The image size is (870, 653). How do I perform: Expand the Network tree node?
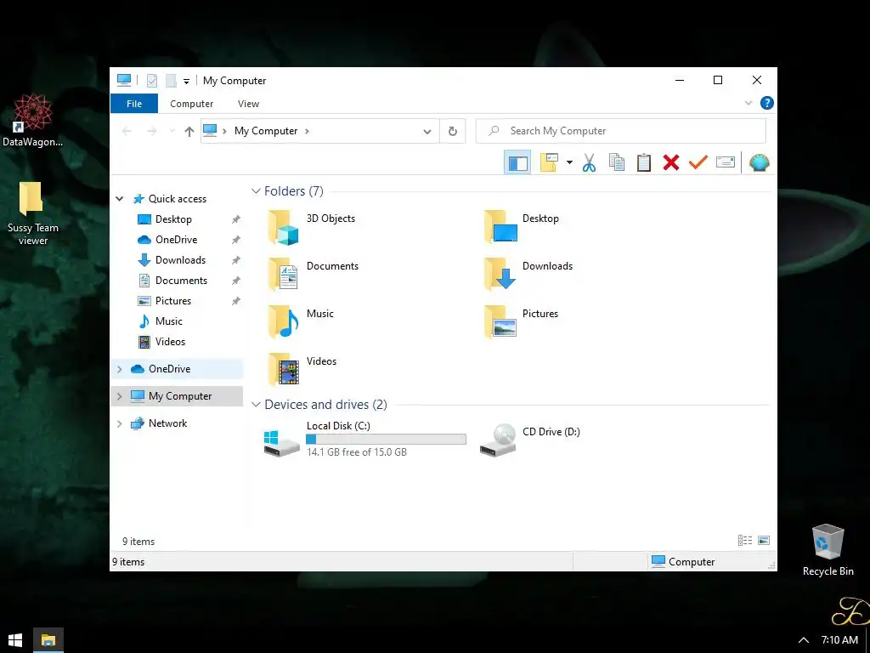point(119,423)
